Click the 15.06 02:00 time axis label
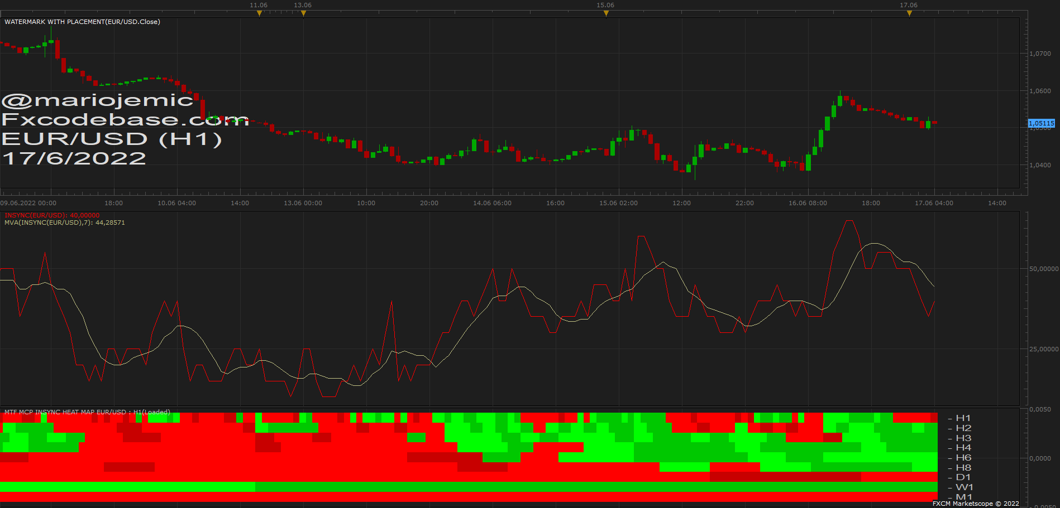 [619, 203]
